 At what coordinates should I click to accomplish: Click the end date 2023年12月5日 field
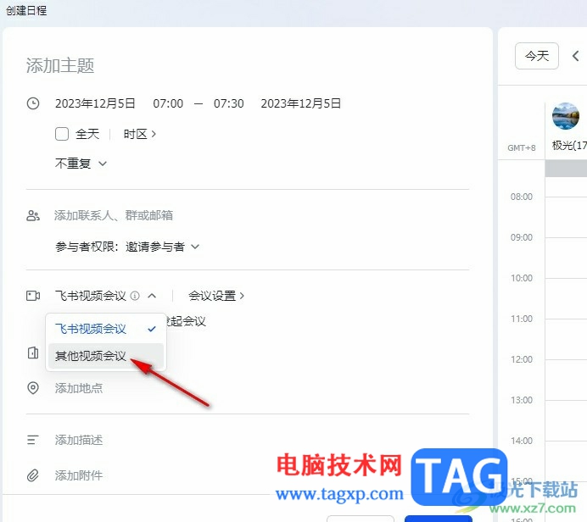301,103
